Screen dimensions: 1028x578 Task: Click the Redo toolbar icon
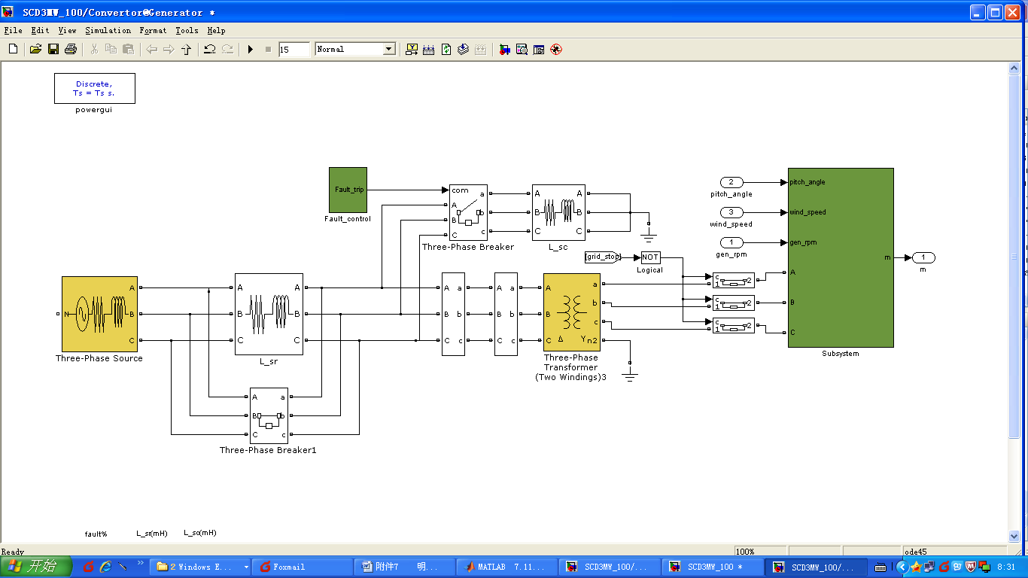click(227, 49)
